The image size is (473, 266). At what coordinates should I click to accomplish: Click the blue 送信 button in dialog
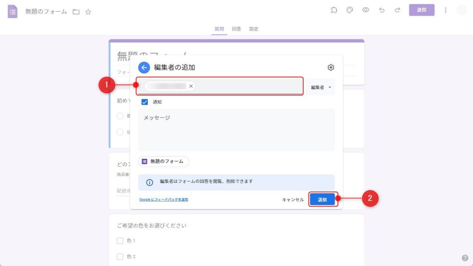(x=322, y=199)
